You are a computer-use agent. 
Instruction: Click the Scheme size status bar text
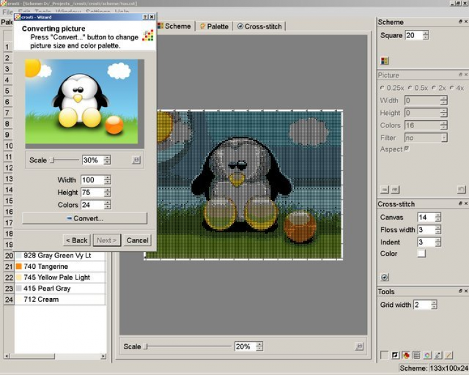pos(434,368)
